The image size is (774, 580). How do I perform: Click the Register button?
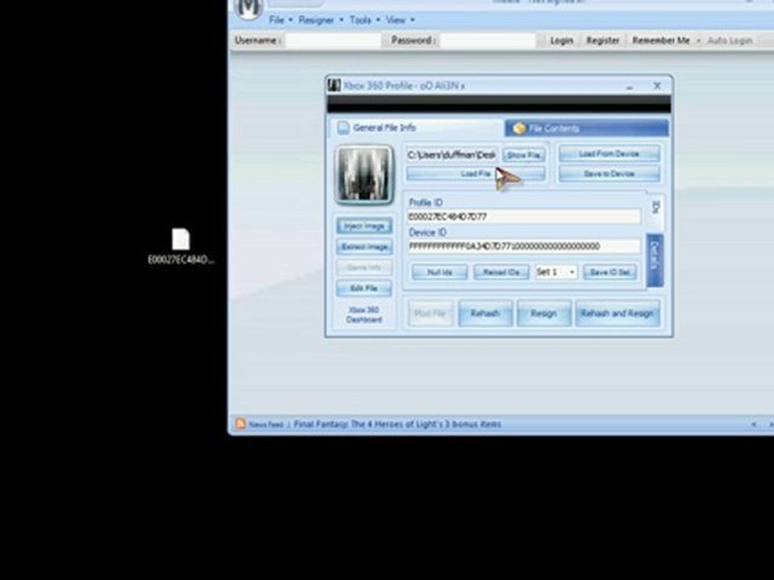603,40
